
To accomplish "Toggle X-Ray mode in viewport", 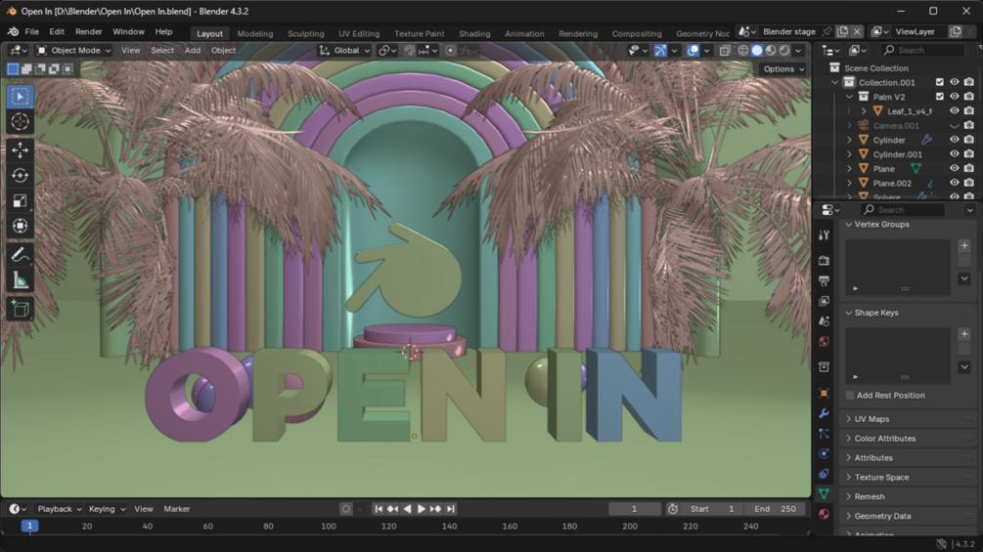I will (725, 51).
